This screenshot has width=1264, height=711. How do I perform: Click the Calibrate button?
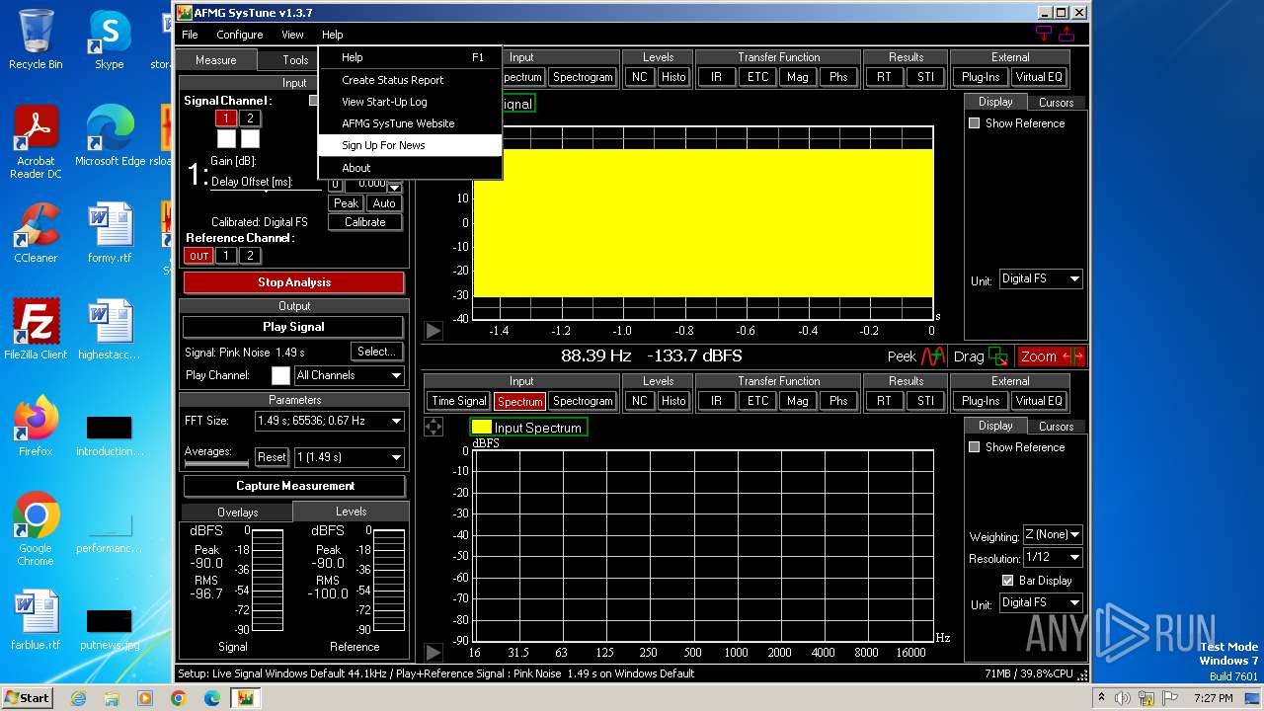pos(365,222)
